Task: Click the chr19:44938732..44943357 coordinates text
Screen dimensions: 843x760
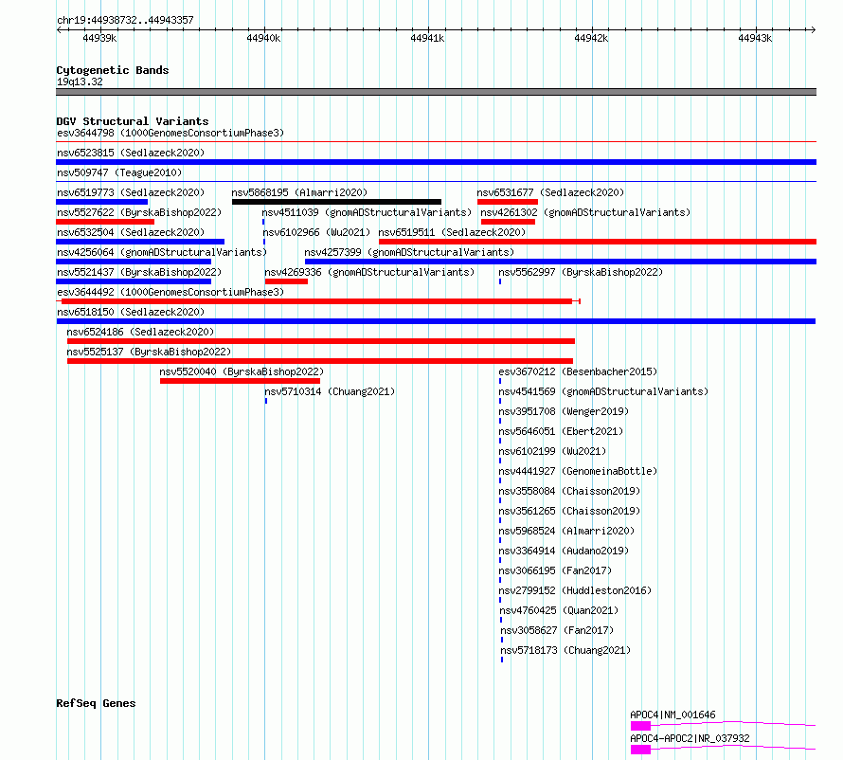Action: tap(125, 20)
